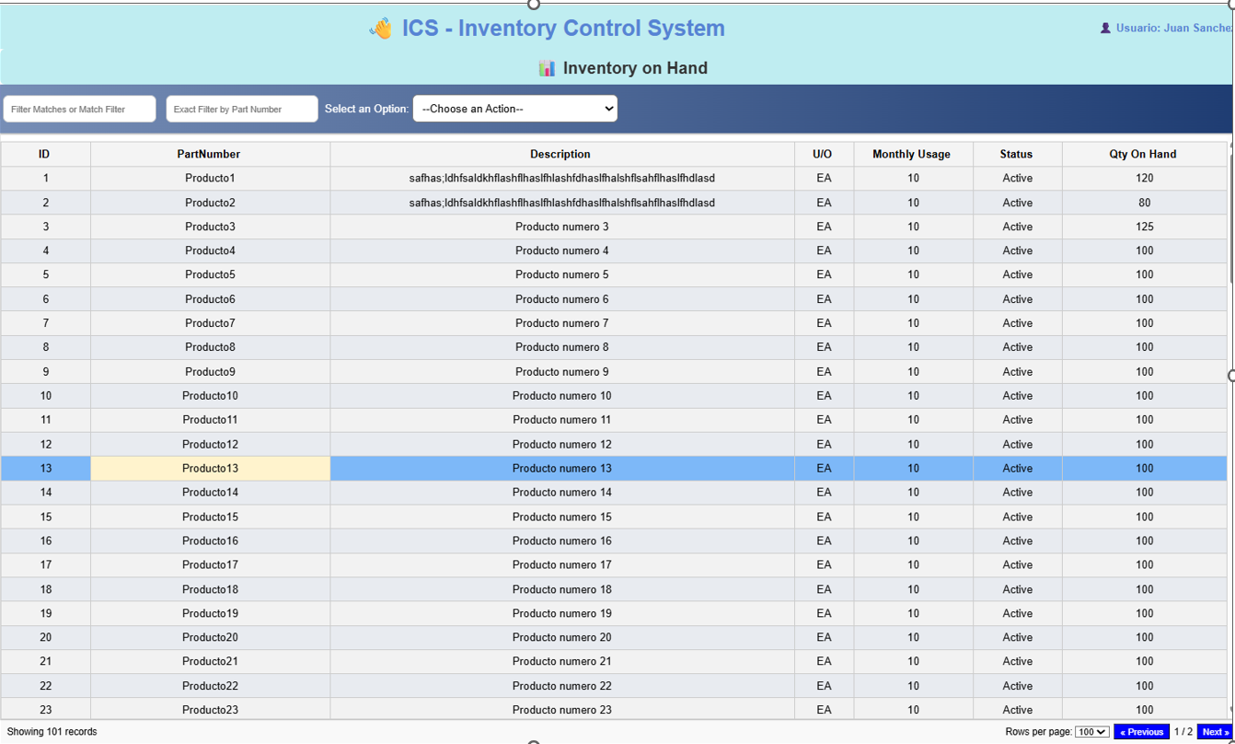
Task: Click the bar chart icon beside Inventory on Hand
Action: (x=547, y=68)
